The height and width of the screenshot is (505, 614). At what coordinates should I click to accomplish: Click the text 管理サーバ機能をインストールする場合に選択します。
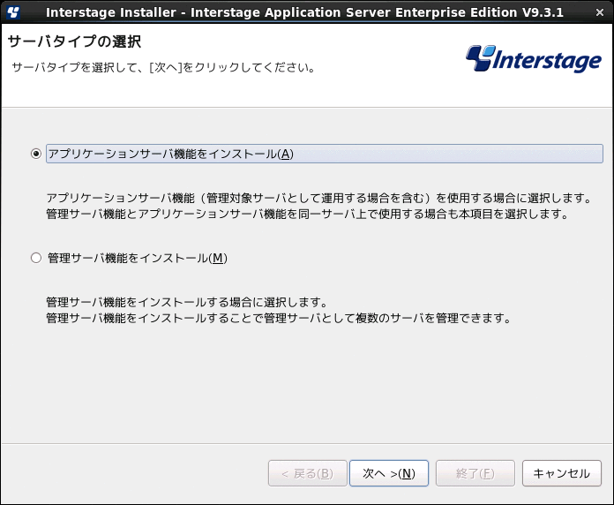[x=187, y=302]
